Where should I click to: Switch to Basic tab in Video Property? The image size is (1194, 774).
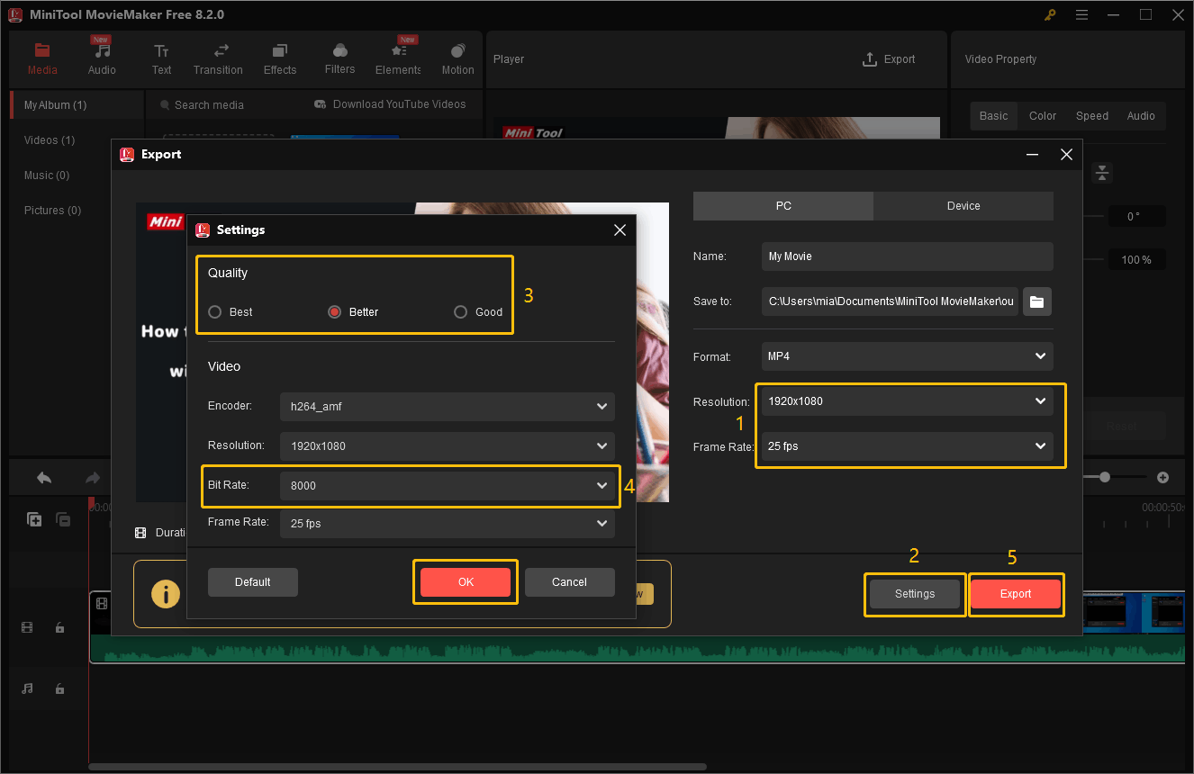994,116
